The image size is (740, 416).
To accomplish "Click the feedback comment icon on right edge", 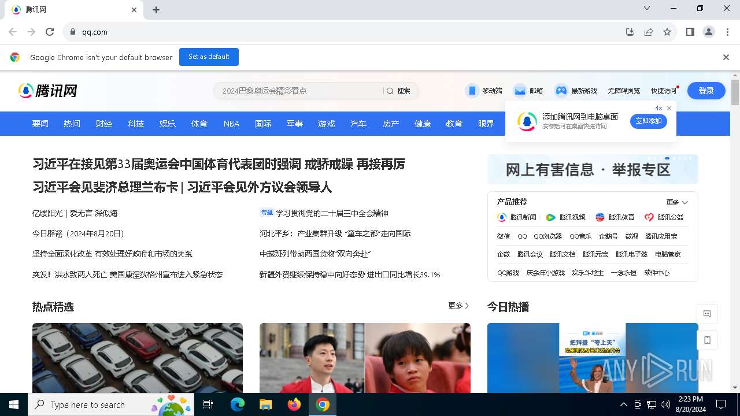I will [707, 314].
